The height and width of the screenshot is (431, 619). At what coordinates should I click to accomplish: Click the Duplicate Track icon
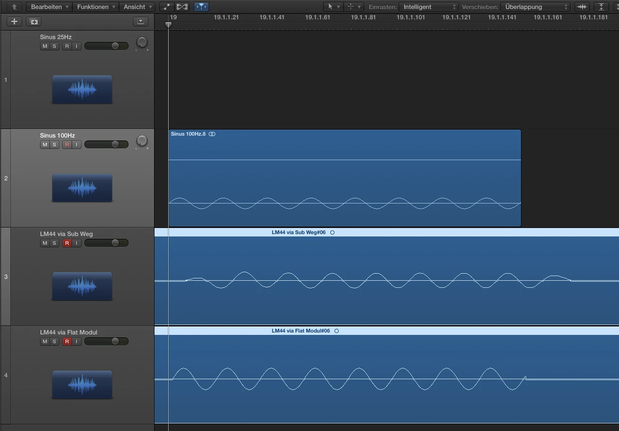coord(34,22)
